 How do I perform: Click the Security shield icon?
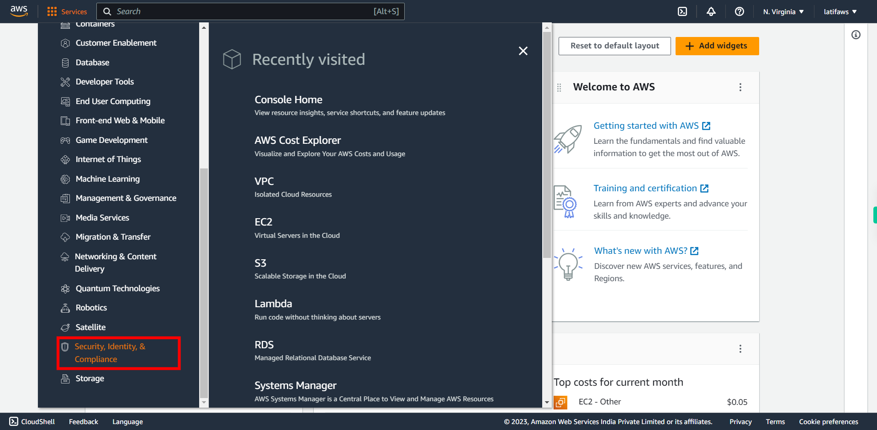65,347
